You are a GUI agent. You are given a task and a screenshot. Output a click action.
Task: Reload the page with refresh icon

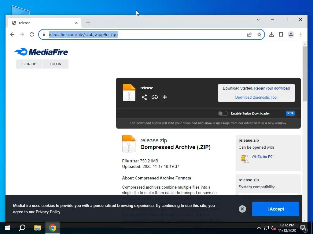pyautogui.click(x=32, y=34)
